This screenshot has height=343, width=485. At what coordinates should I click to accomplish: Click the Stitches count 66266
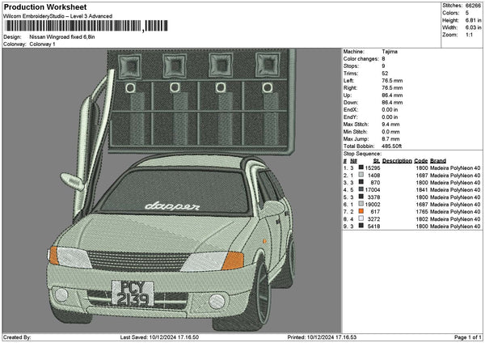coord(473,6)
